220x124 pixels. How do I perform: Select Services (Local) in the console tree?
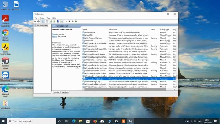[42, 25]
